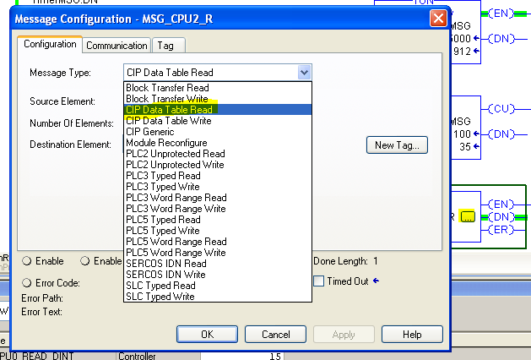Toggle the Timed Out checkbox
Image resolution: width=531 pixels, height=360 pixels.
pyautogui.click(x=318, y=281)
